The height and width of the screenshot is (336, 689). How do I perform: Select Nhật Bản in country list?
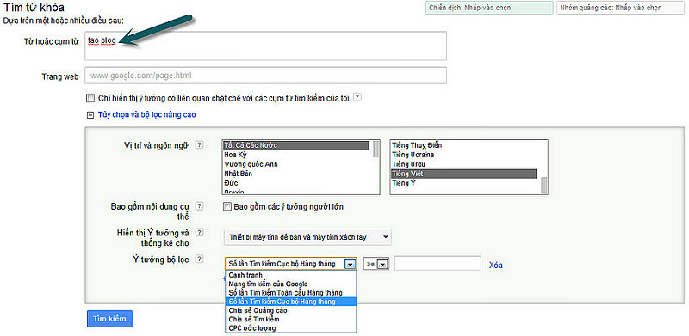click(x=296, y=174)
